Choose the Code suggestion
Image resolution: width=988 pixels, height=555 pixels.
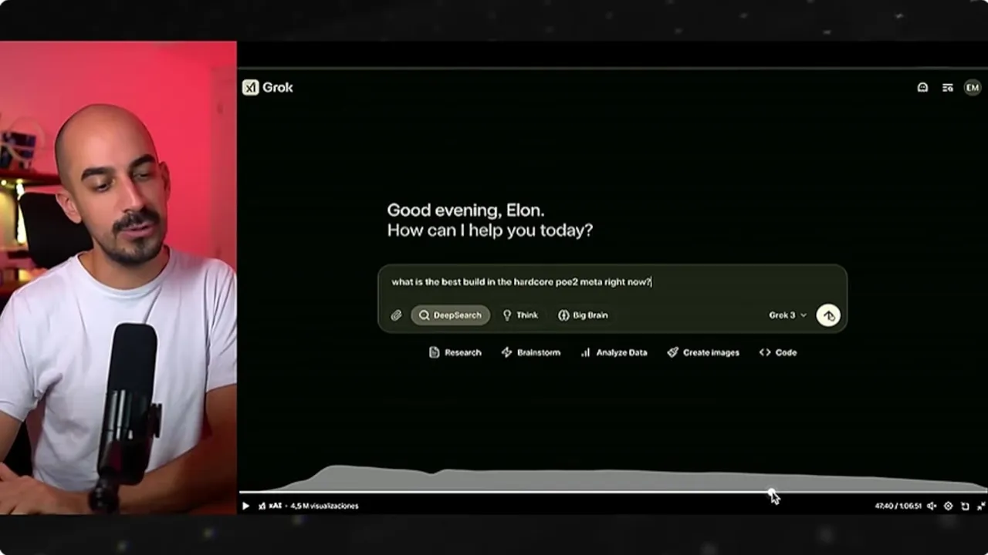[778, 352]
